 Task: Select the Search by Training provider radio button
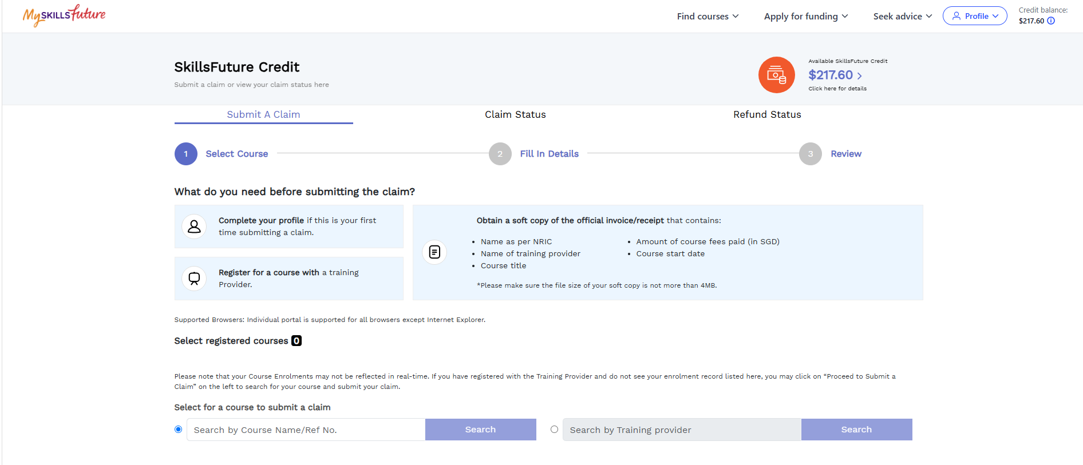click(554, 430)
